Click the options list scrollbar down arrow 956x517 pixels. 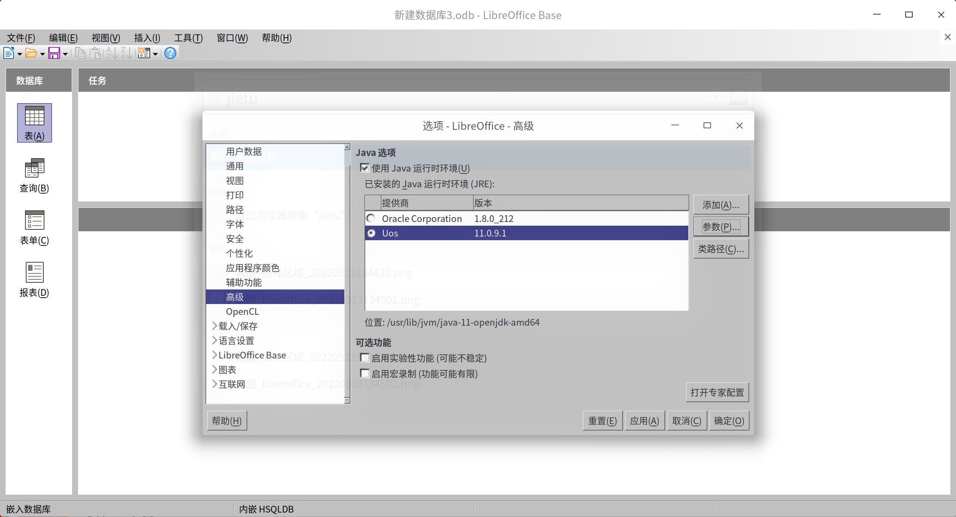click(x=347, y=400)
